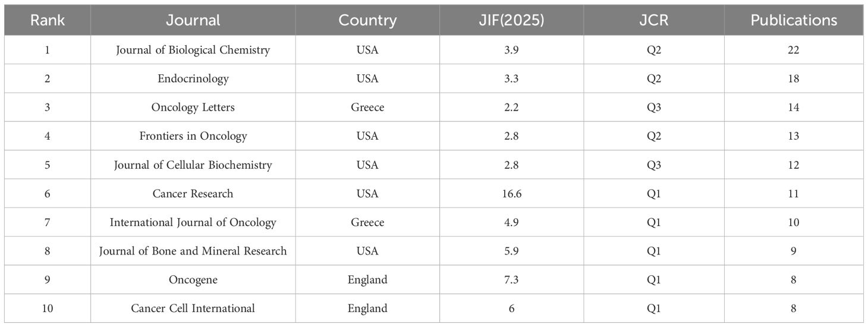Select the International Journal of Oncology cell
This screenshot has width=868, height=327.
(193, 222)
